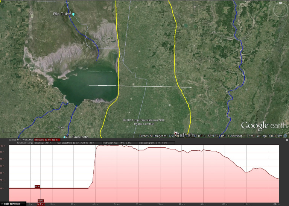Click the look-around navigation ring
Image resolution: width=289 pixels, height=206 pixels.
(x=280, y=11)
